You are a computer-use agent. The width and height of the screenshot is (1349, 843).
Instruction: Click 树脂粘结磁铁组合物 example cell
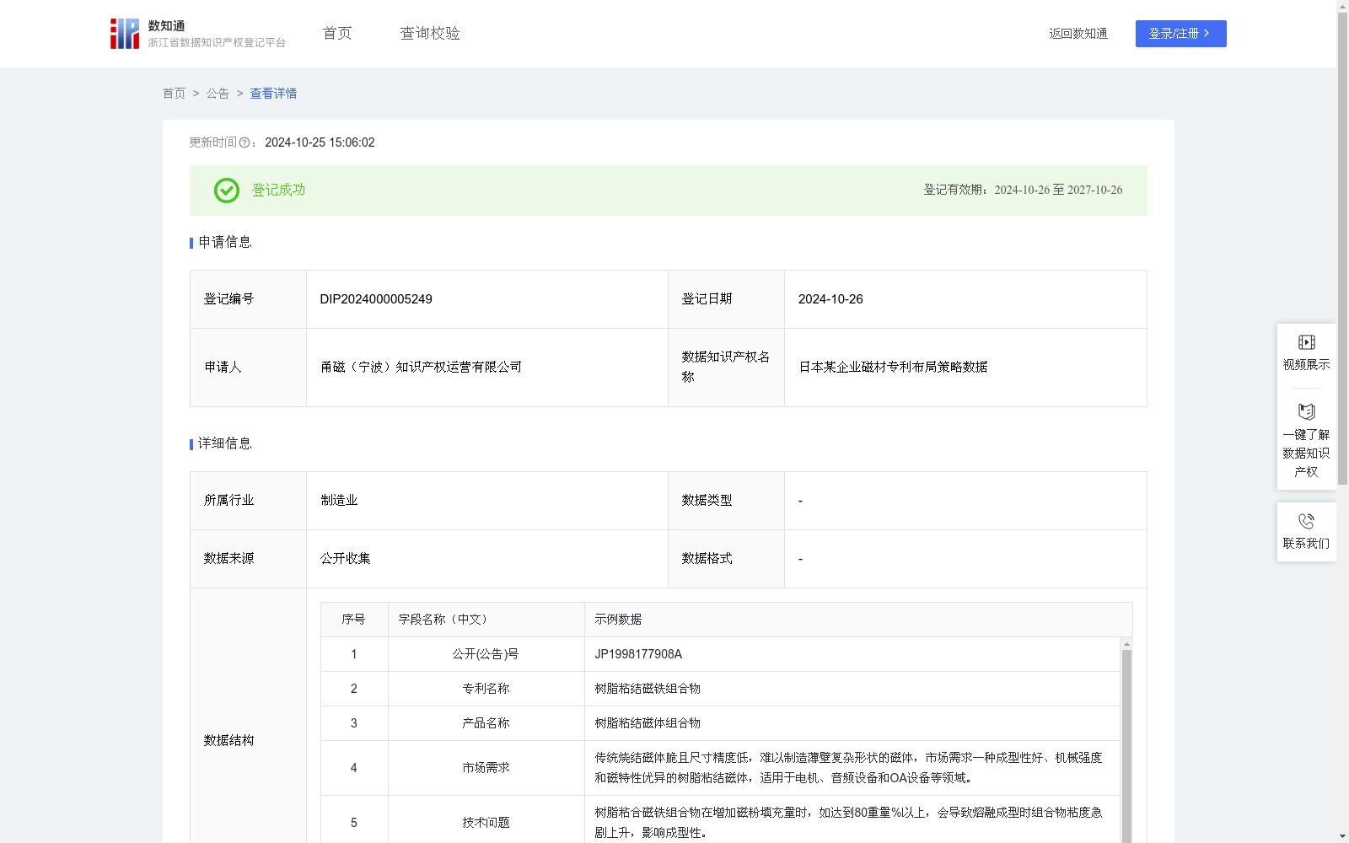pyautogui.click(x=852, y=689)
